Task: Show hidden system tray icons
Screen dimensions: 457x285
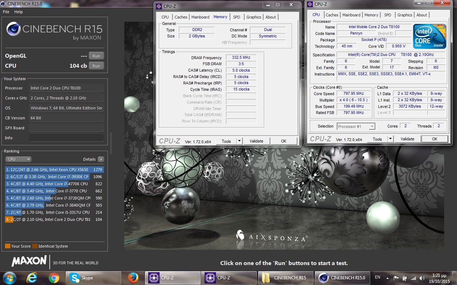Action: pos(388,278)
